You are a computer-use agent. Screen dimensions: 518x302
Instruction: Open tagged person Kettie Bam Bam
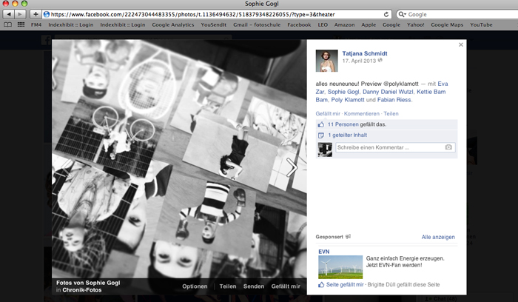(431, 92)
